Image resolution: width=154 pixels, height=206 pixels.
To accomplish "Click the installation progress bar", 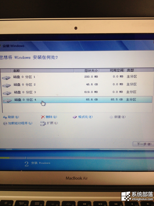I will coord(77,158).
